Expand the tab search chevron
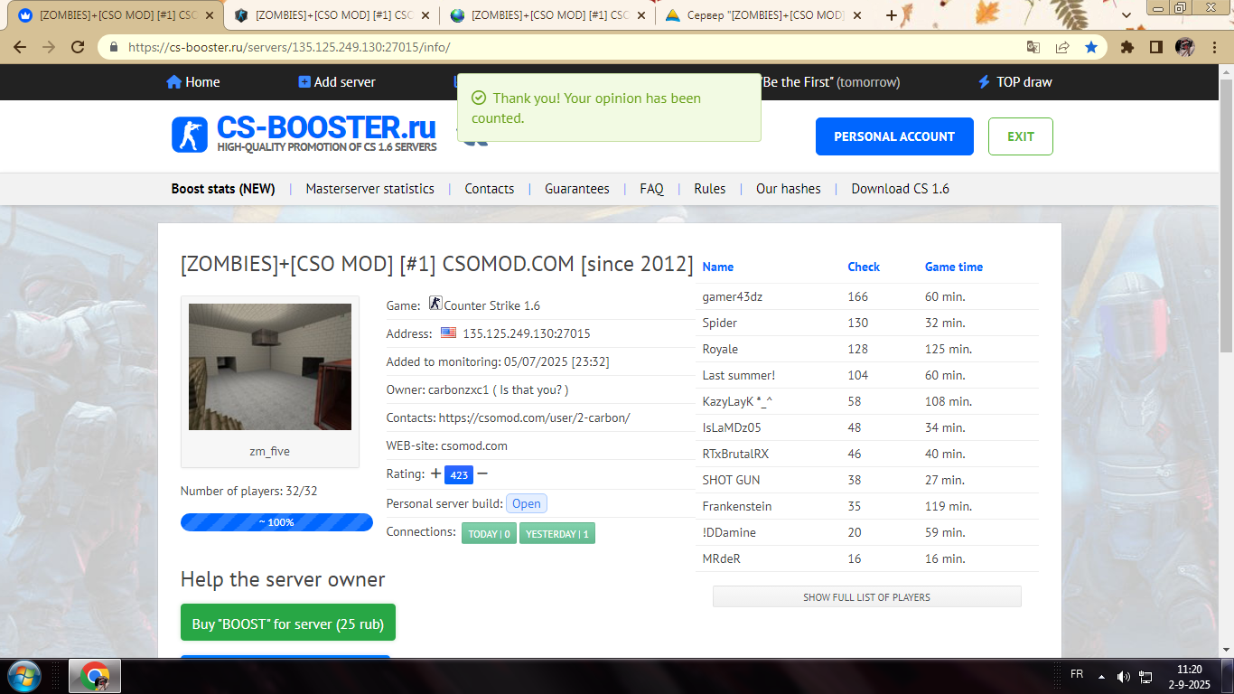The width and height of the screenshot is (1234, 694). click(1125, 15)
